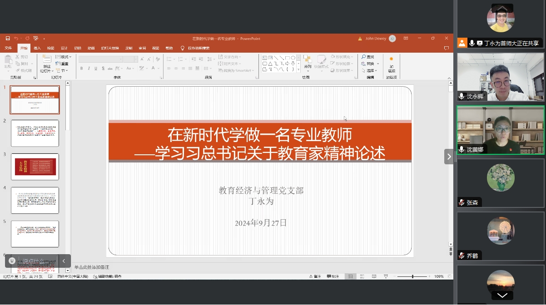Click the Shadow text (S) icon
This screenshot has height=305, width=546.
pos(103,69)
